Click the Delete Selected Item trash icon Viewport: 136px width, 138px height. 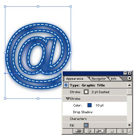pyautogui.click(x=122, y=131)
